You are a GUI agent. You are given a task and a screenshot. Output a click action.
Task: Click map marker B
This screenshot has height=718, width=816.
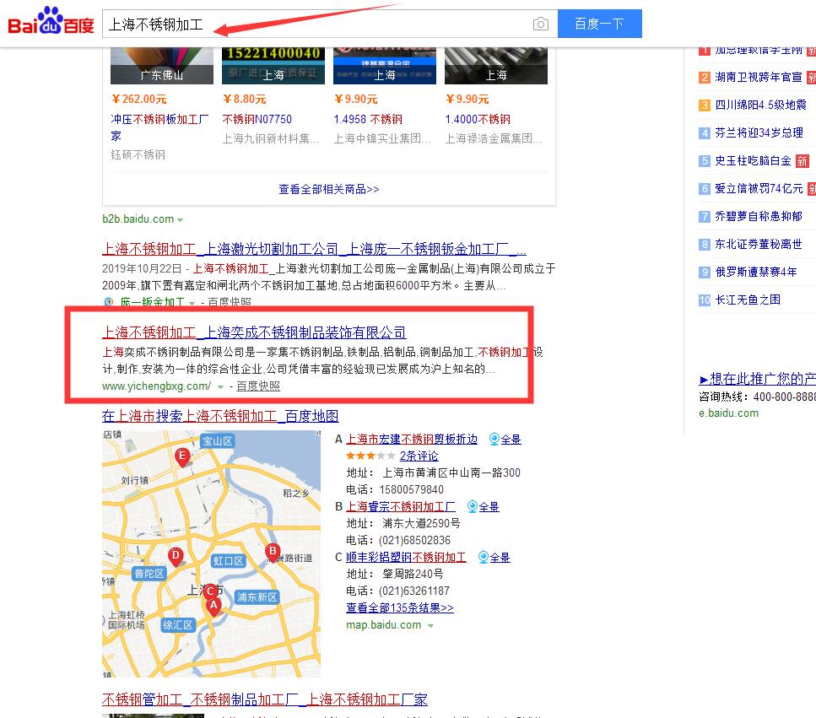coord(273,552)
